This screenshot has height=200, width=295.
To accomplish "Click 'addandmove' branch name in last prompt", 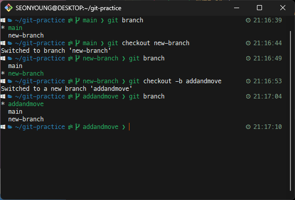I will (101, 127).
